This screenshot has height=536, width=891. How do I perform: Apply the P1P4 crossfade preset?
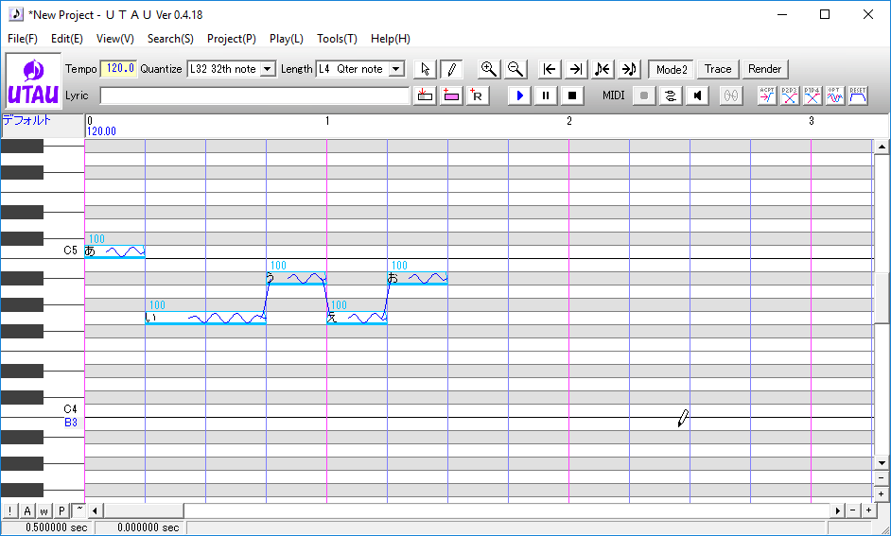point(812,95)
